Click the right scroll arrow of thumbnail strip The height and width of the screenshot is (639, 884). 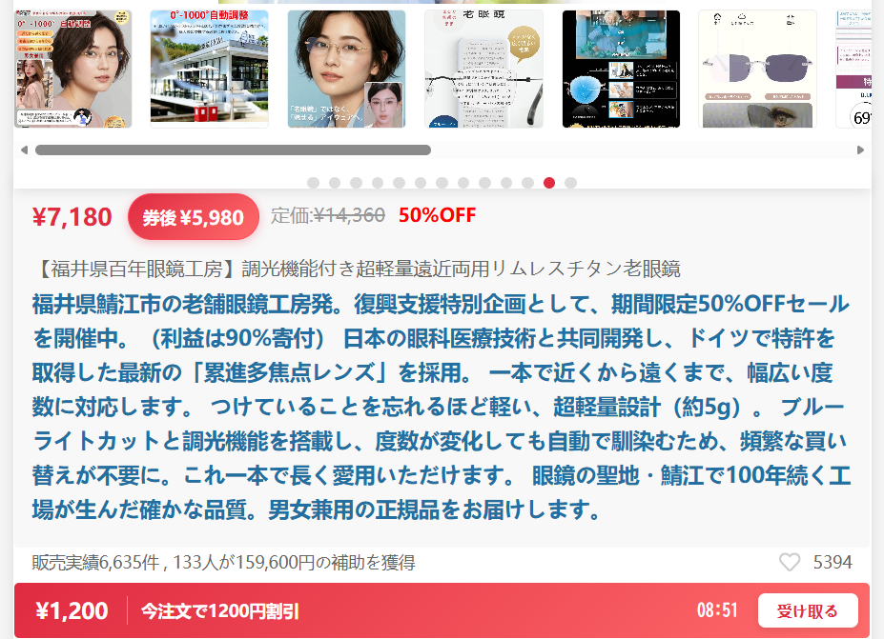point(860,150)
